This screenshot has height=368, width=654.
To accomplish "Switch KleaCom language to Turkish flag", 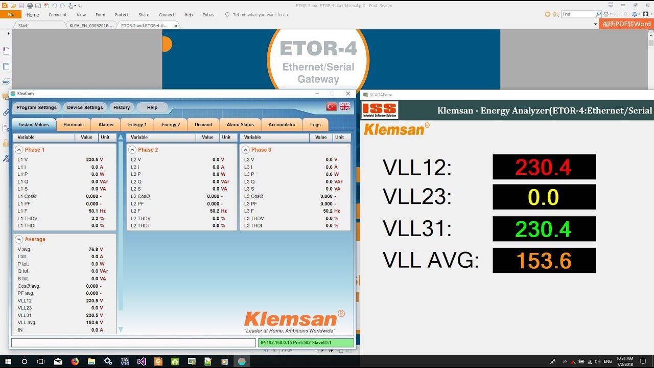I will 332,106.
